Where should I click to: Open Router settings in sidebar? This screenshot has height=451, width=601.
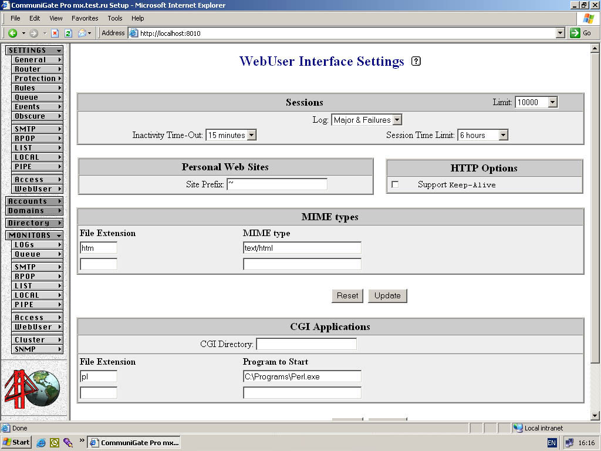click(38, 69)
